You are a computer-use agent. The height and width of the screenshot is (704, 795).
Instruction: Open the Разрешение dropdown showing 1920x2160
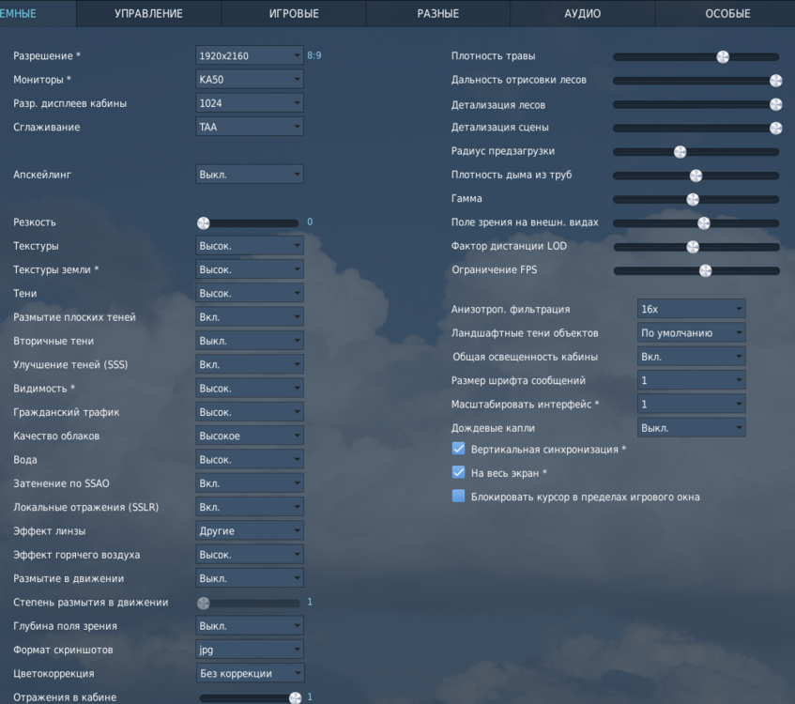click(x=250, y=55)
